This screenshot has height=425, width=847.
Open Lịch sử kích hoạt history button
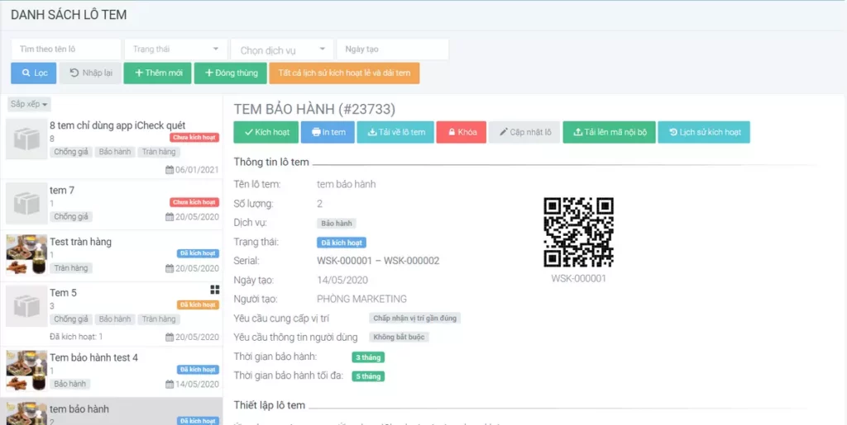coord(704,133)
